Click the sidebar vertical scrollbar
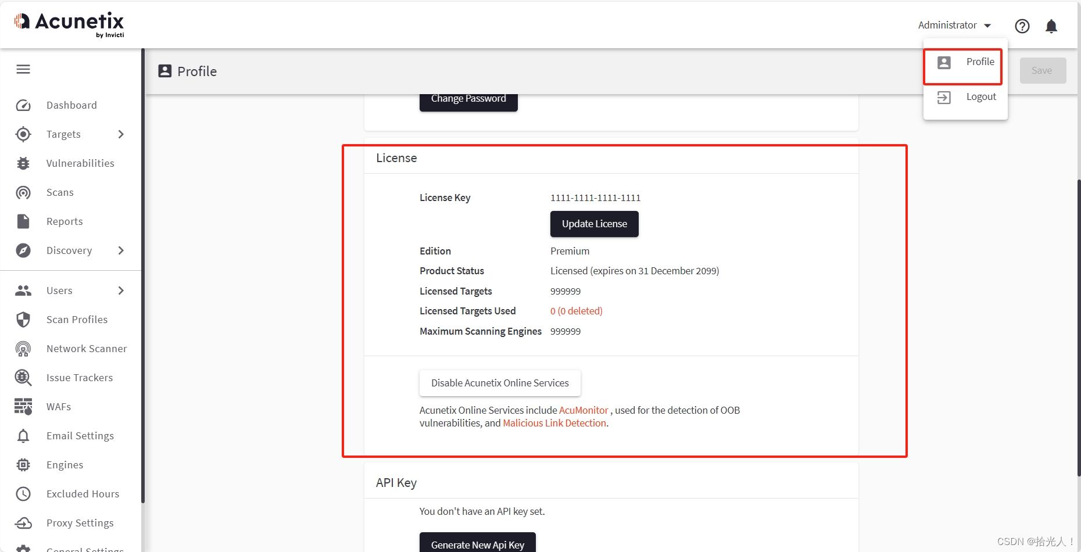The image size is (1081, 552). pos(142,276)
